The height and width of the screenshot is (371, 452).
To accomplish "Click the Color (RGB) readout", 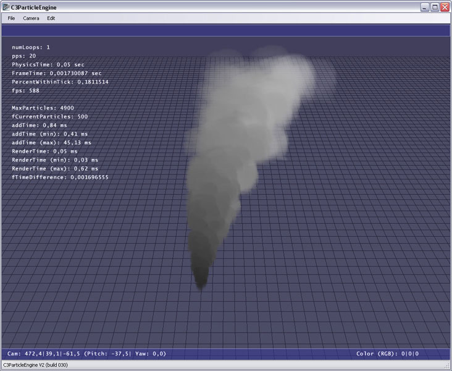I will (x=387, y=354).
